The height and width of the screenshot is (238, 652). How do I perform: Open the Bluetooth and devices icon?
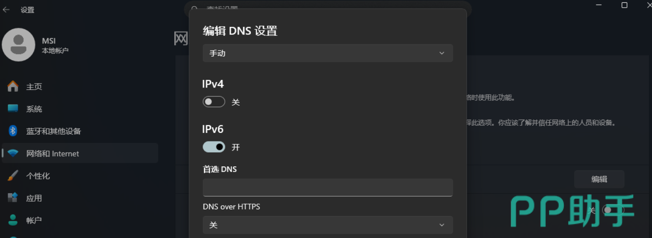13,131
